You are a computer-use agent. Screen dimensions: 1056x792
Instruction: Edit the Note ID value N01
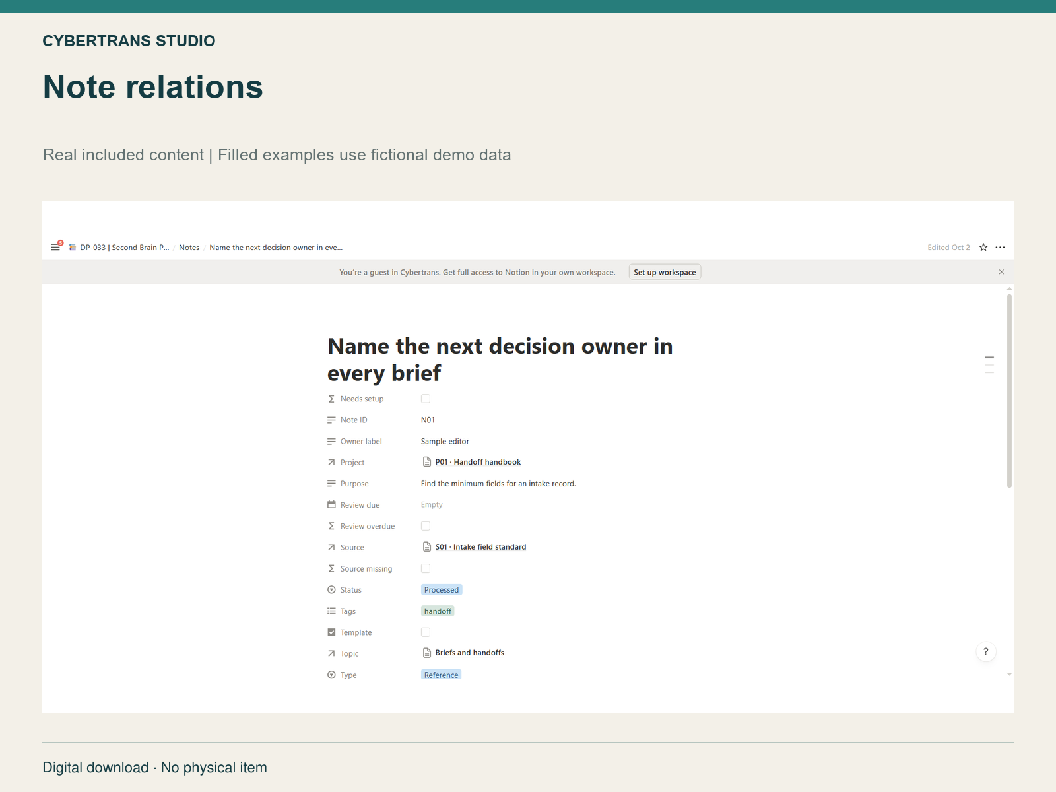[x=428, y=420]
